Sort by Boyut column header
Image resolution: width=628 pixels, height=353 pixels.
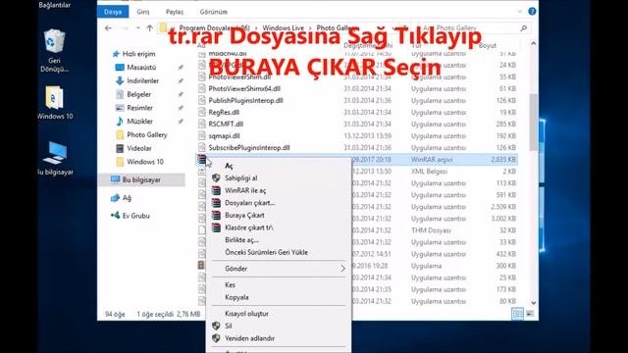pos(488,46)
